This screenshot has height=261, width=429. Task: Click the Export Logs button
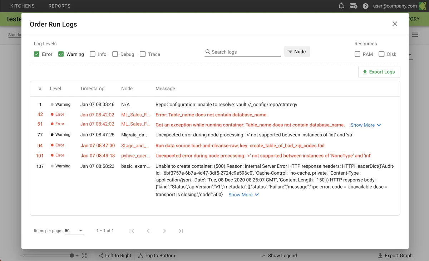379,72
